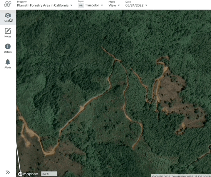
Task: Click the 300 ft scale bar
Action: 49,174
